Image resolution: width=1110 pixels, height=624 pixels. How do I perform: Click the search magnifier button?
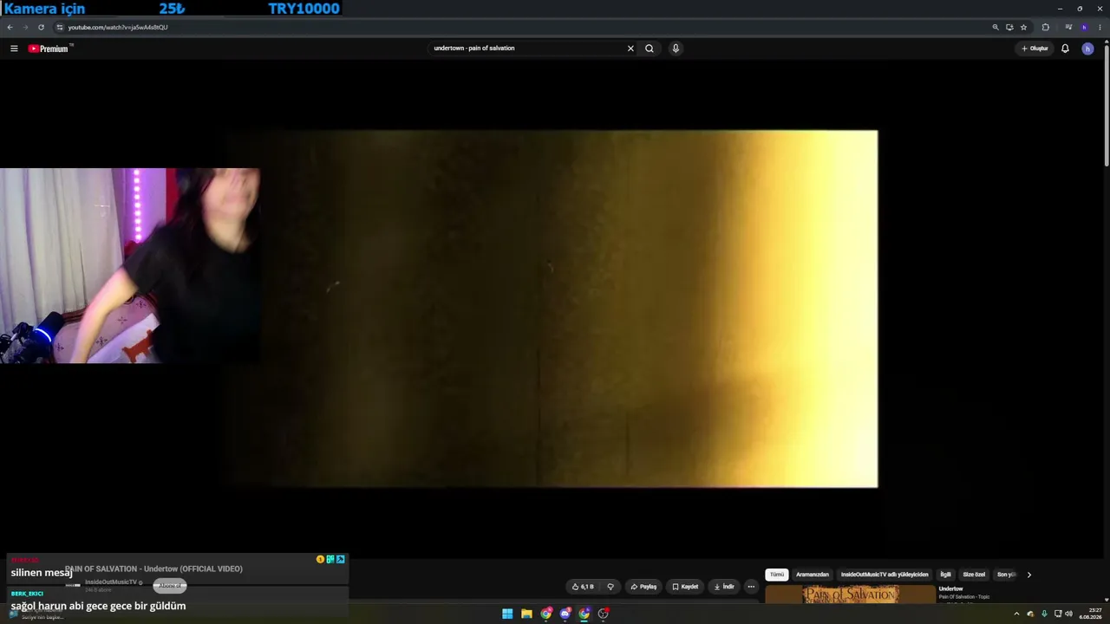point(649,49)
